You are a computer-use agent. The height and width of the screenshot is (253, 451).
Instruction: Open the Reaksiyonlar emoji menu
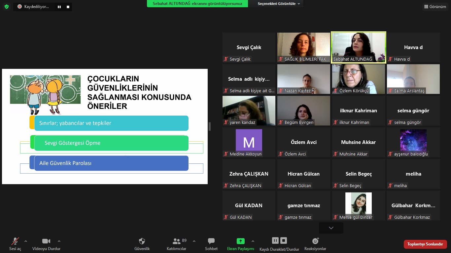[x=315, y=241]
